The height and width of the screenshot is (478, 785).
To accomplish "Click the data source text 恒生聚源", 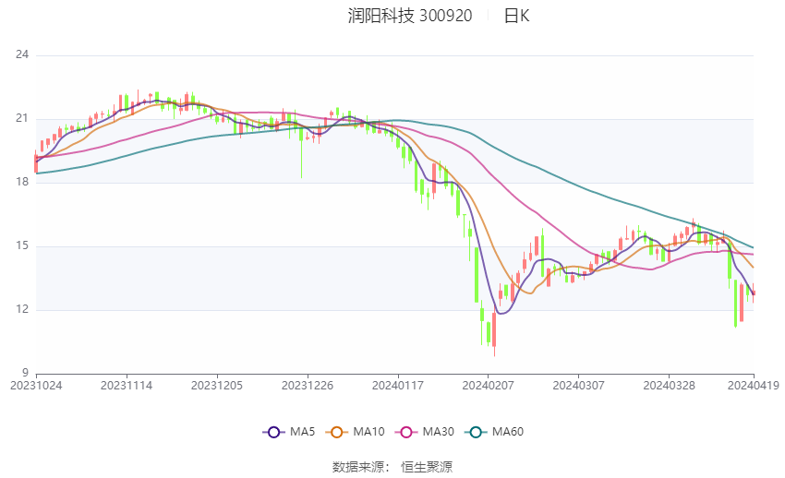I will click(x=427, y=467).
